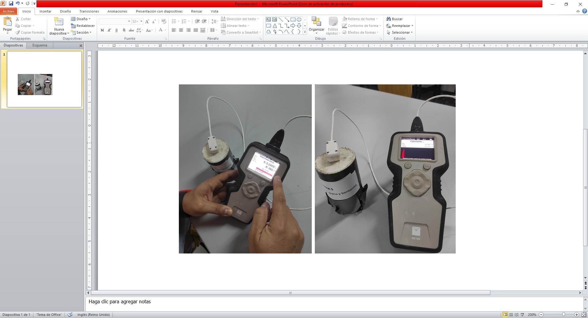Open the font name dropdown
Image resolution: width=588 pixels, height=318 pixels.
[129, 21]
